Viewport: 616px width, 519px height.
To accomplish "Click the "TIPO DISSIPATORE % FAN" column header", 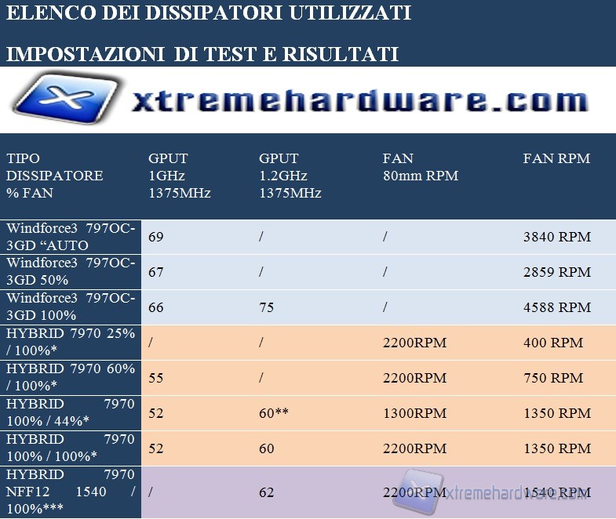I will tap(55, 176).
